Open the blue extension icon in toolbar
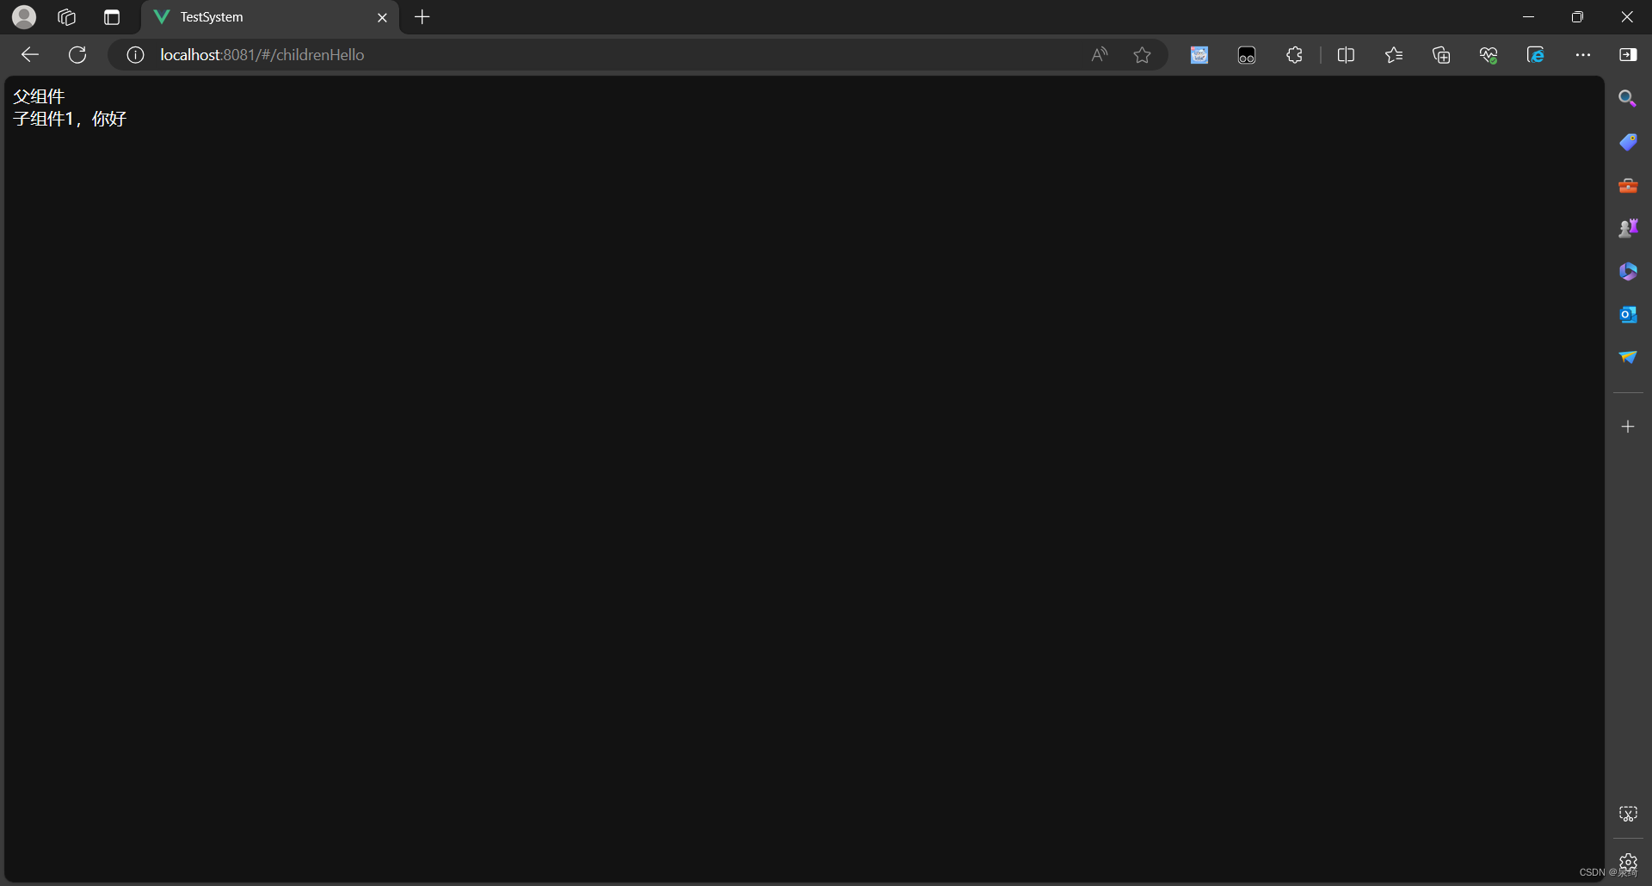The width and height of the screenshot is (1652, 886). point(1199,55)
